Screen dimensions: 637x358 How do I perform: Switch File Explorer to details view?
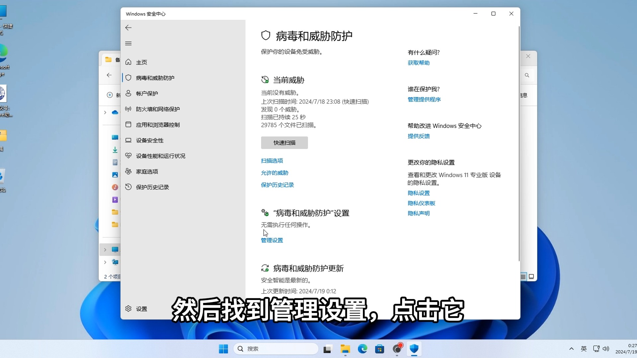click(x=523, y=276)
